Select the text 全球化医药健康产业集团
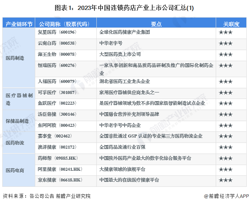The image size is (249, 204). click(125, 32)
